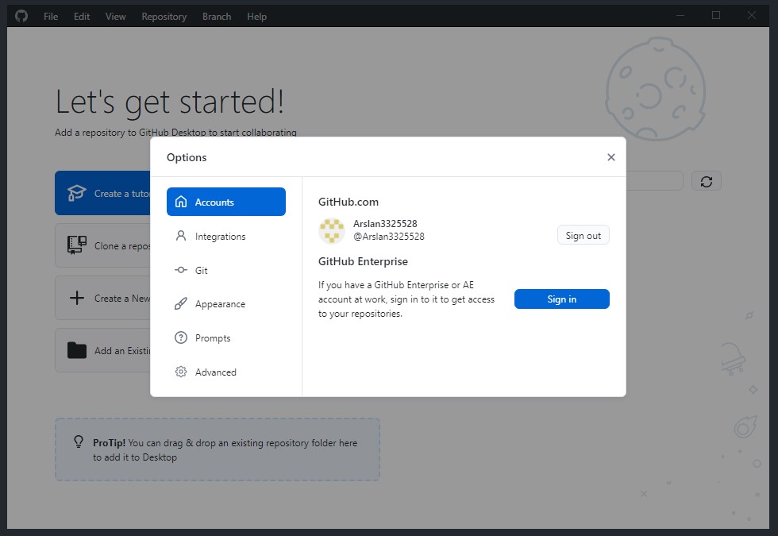778x536 pixels.
Task: Click the ProTip drag and drop area
Action: point(218,449)
